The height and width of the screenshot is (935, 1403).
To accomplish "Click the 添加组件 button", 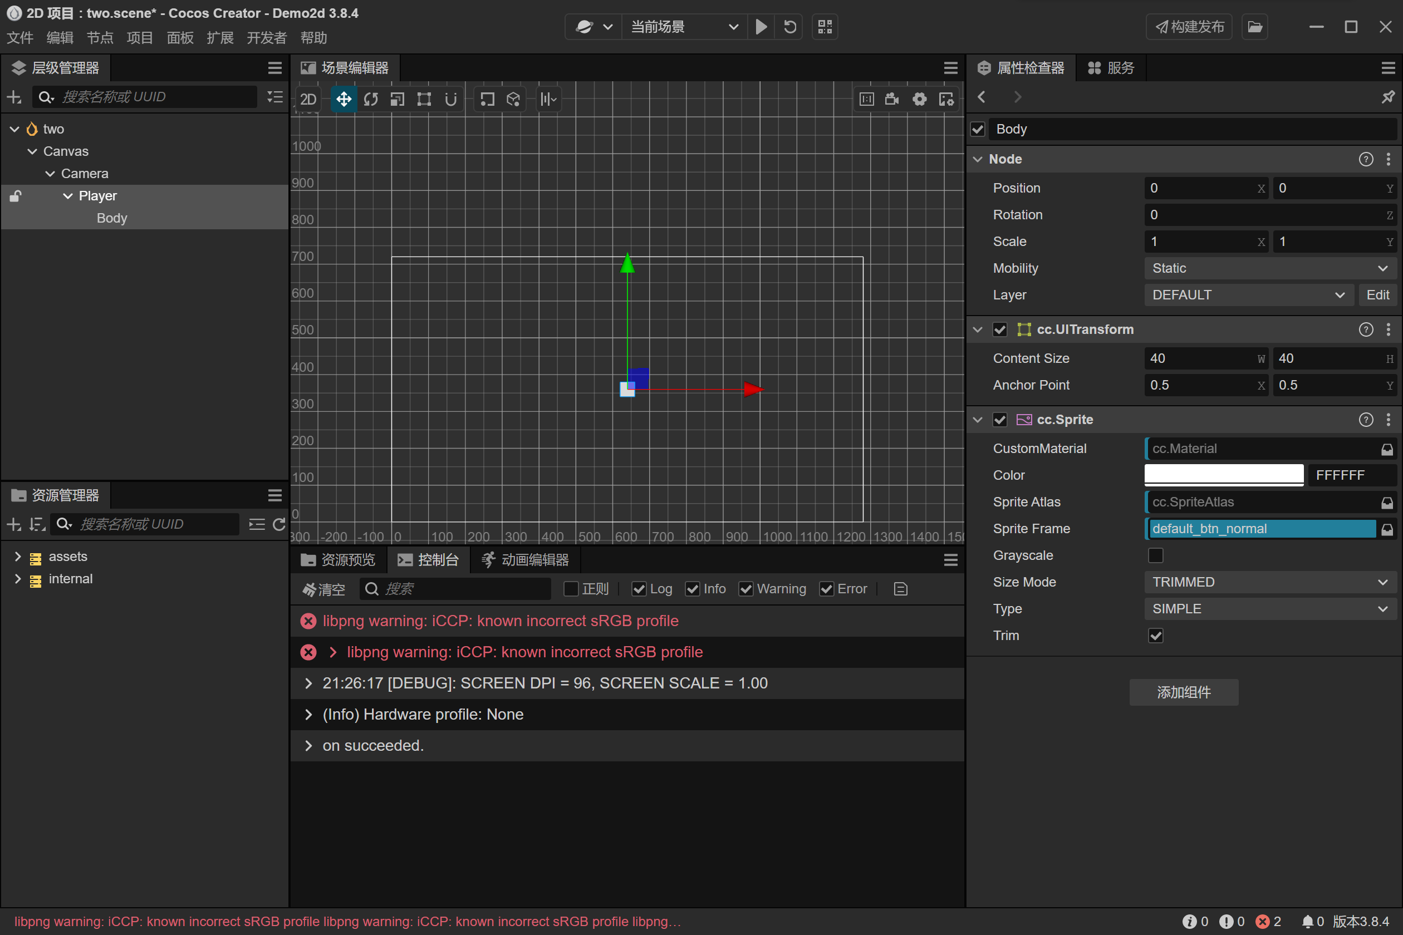I will pyautogui.click(x=1184, y=692).
